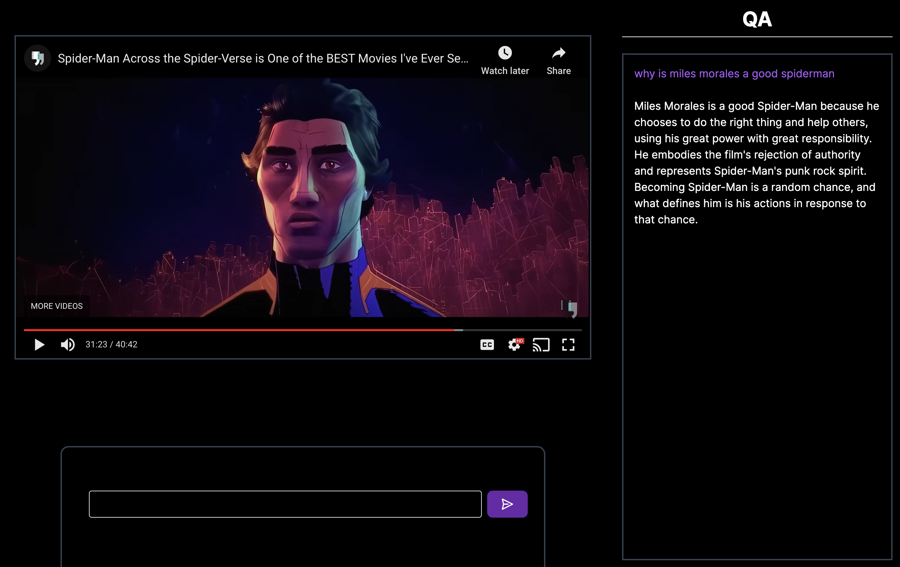Click the Share arrow icon
The height and width of the screenshot is (567, 900).
(559, 53)
